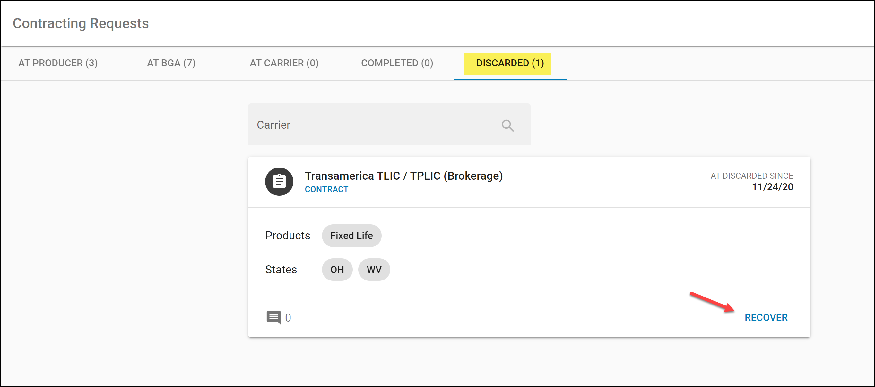Screen dimensions: 875x387
Task: View the COMPLETED (0) tab
Action: (x=397, y=63)
